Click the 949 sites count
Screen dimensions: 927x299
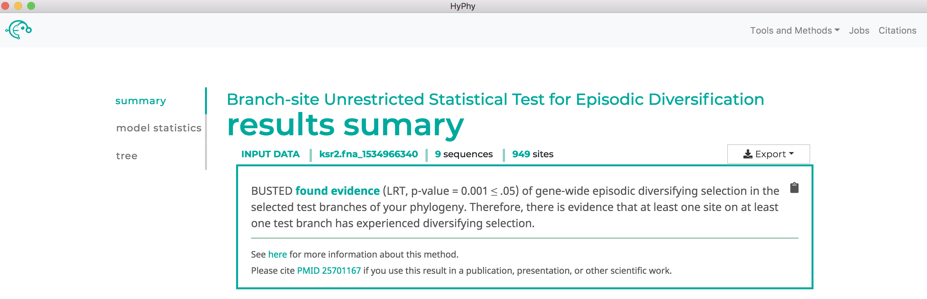[533, 154]
